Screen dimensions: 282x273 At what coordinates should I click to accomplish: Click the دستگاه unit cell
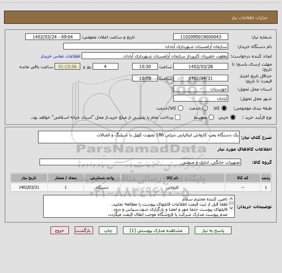[x=102, y=187]
